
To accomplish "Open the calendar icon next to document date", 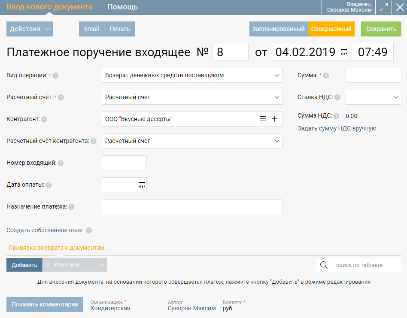I will click(343, 52).
